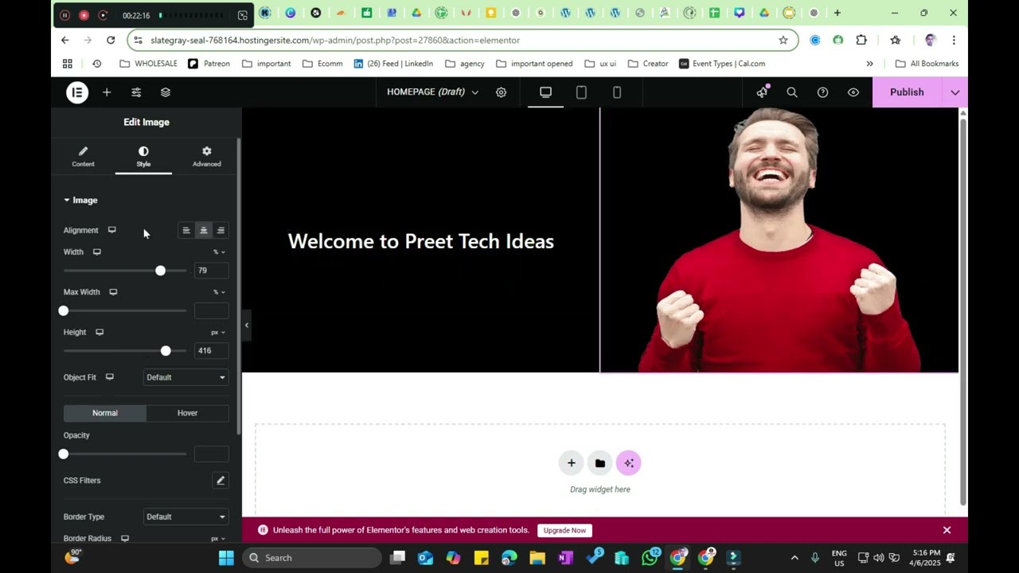Click responsive icon next to Max Width
Viewport: 1019px width, 573px height.
[113, 292]
